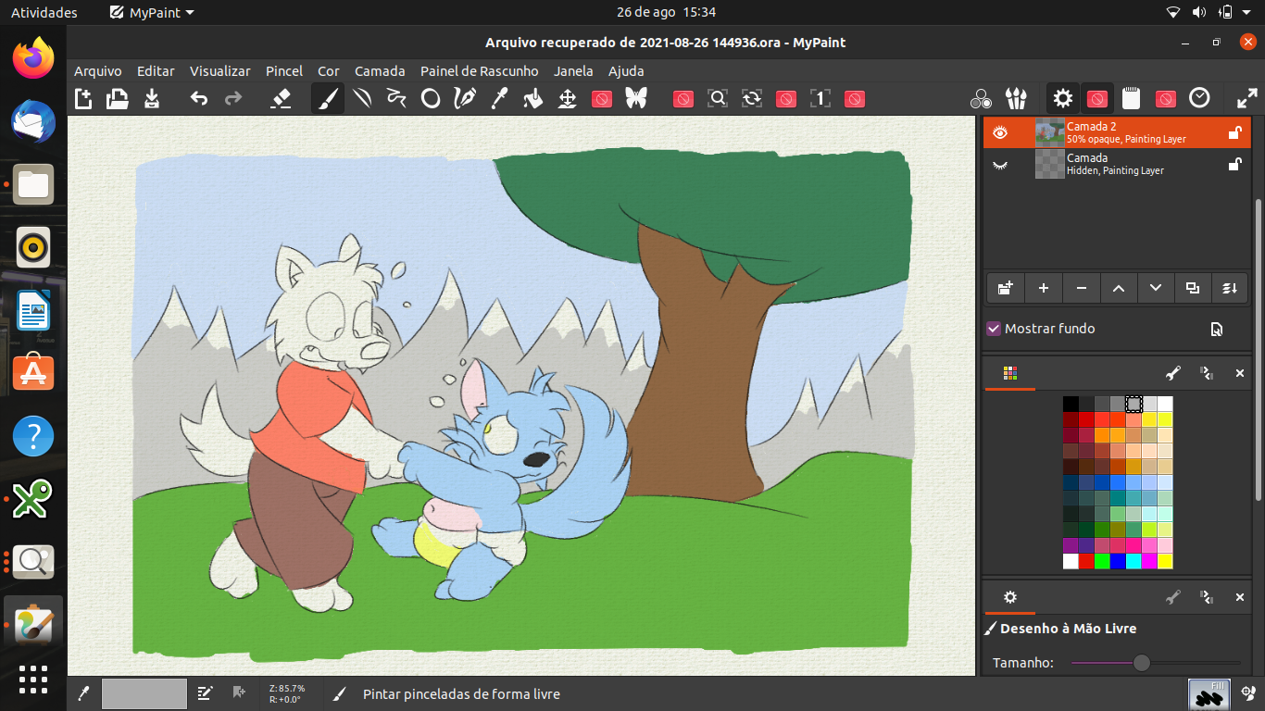The image size is (1265, 711).
Task: Show the hidden Camada layer
Action: click(x=1000, y=164)
